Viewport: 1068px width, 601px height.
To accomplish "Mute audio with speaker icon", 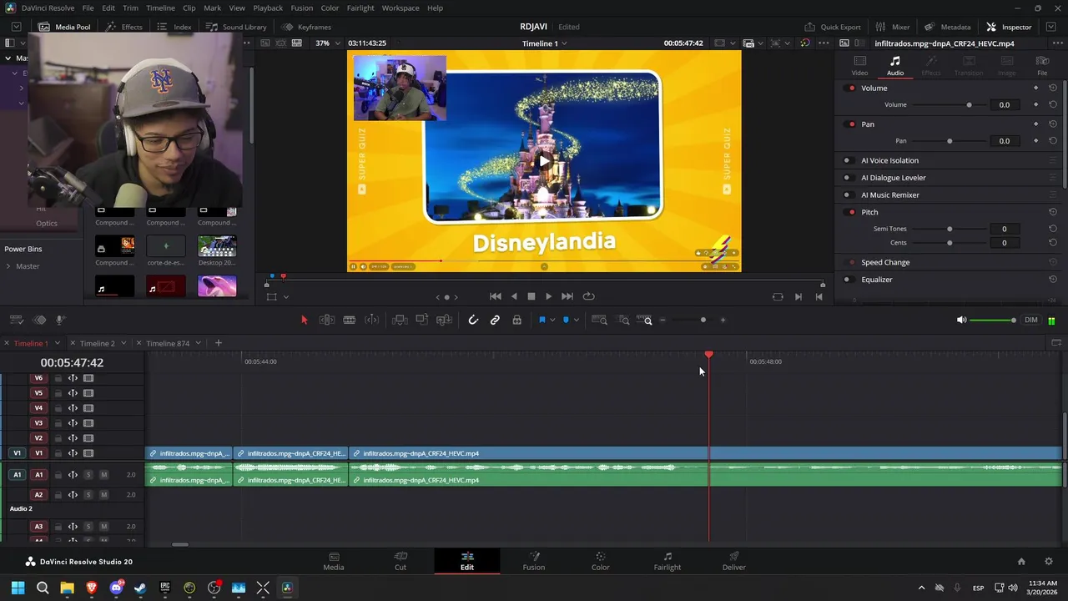I will 961,320.
